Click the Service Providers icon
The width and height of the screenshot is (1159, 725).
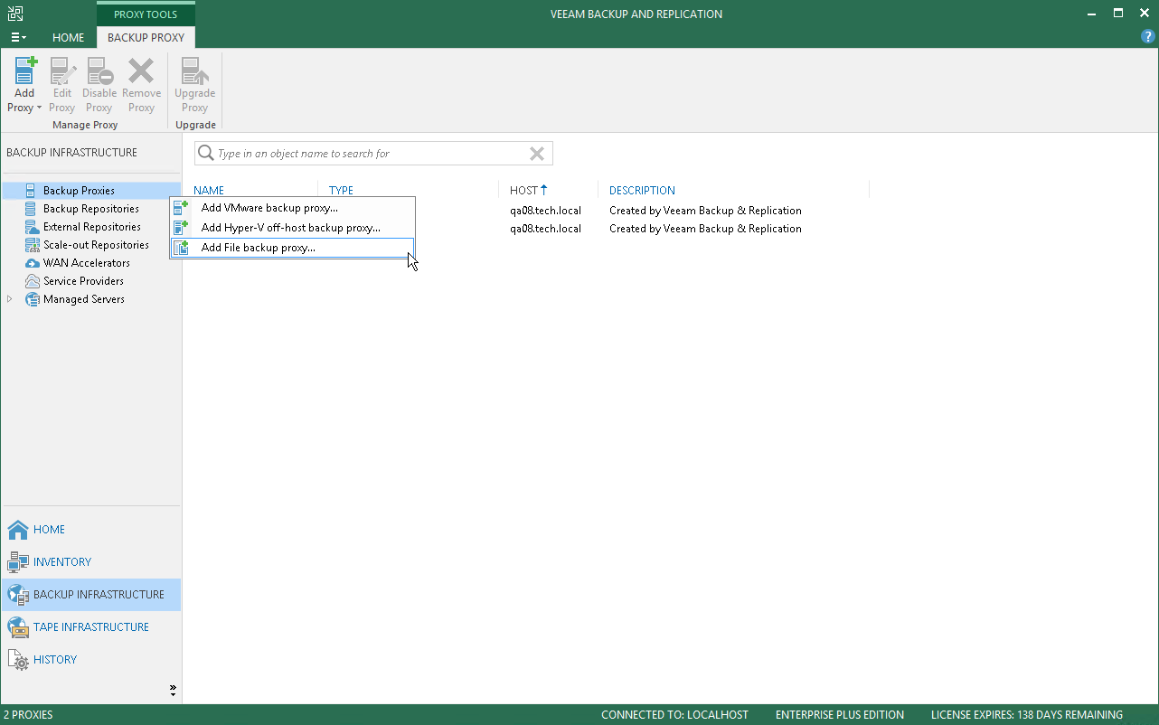pos(32,281)
